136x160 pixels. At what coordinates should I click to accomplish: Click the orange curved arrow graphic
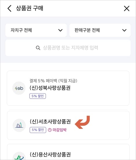82,122
